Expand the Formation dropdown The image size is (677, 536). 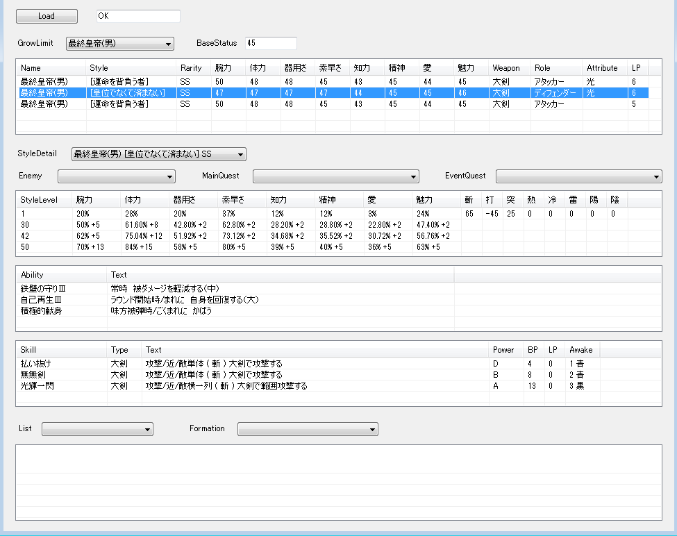pos(308,429)
